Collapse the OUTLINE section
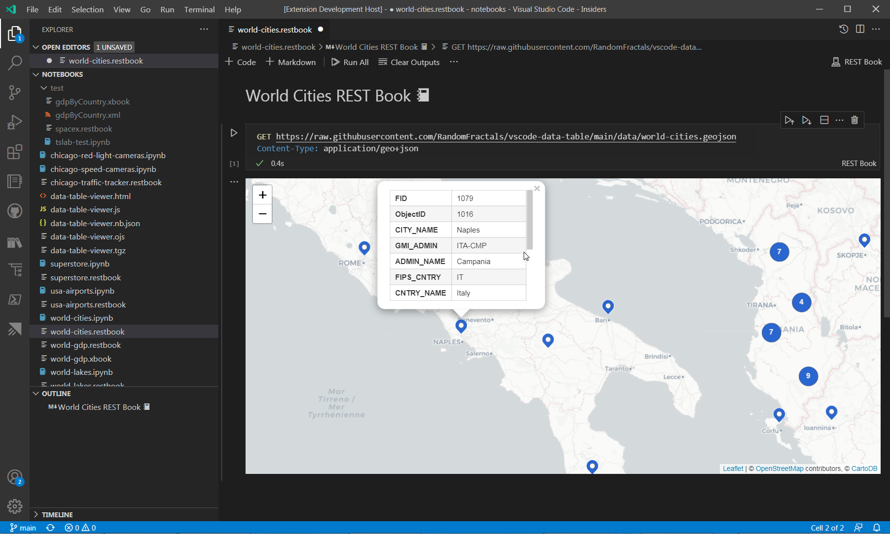 [x=36, y=393]
